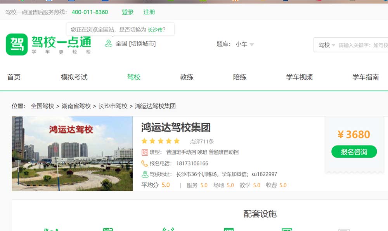Select the 学车视频 navigation tab

click(299, 77)
